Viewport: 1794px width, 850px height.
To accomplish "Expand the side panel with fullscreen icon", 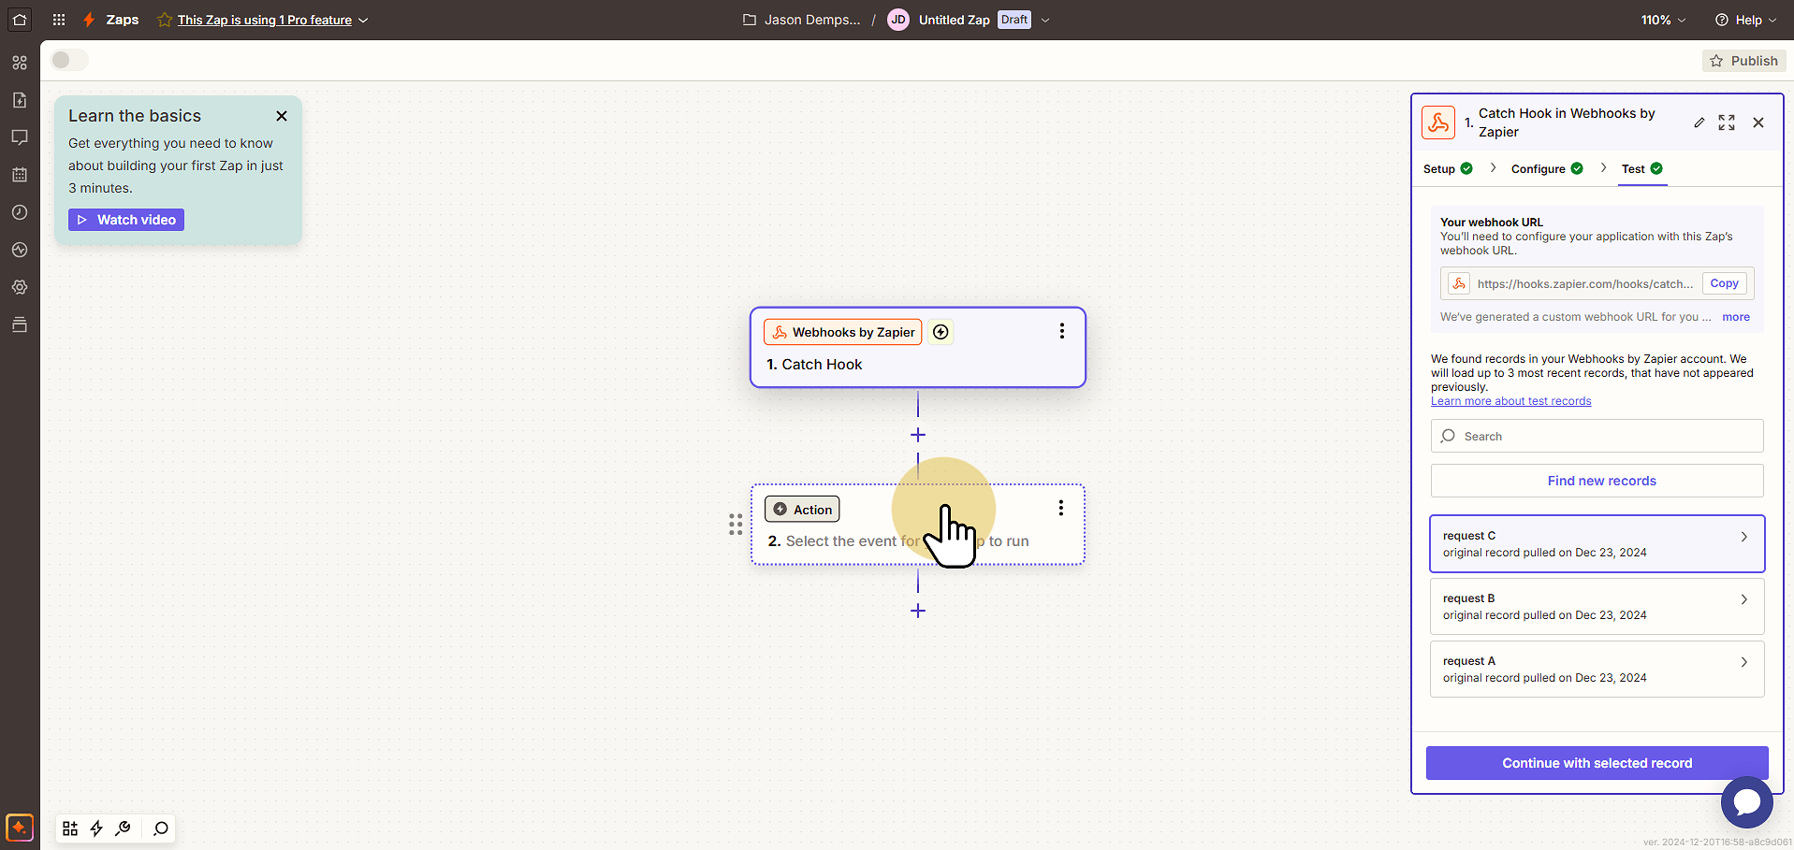I will (x=1727, y=122).
